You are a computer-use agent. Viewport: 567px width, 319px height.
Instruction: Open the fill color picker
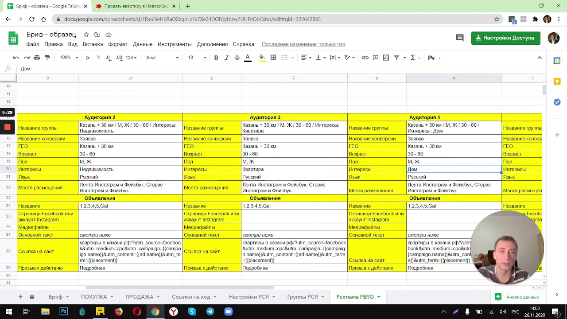pyautogui.click(x=262, y=58)
